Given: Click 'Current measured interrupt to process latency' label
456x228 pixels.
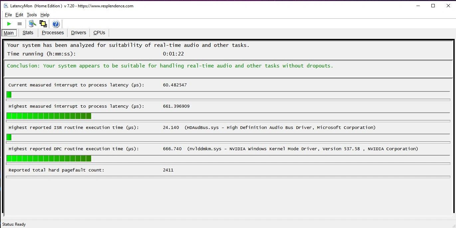Looking at the screenshot, I should pyautogui.click(x=76, y=85).
